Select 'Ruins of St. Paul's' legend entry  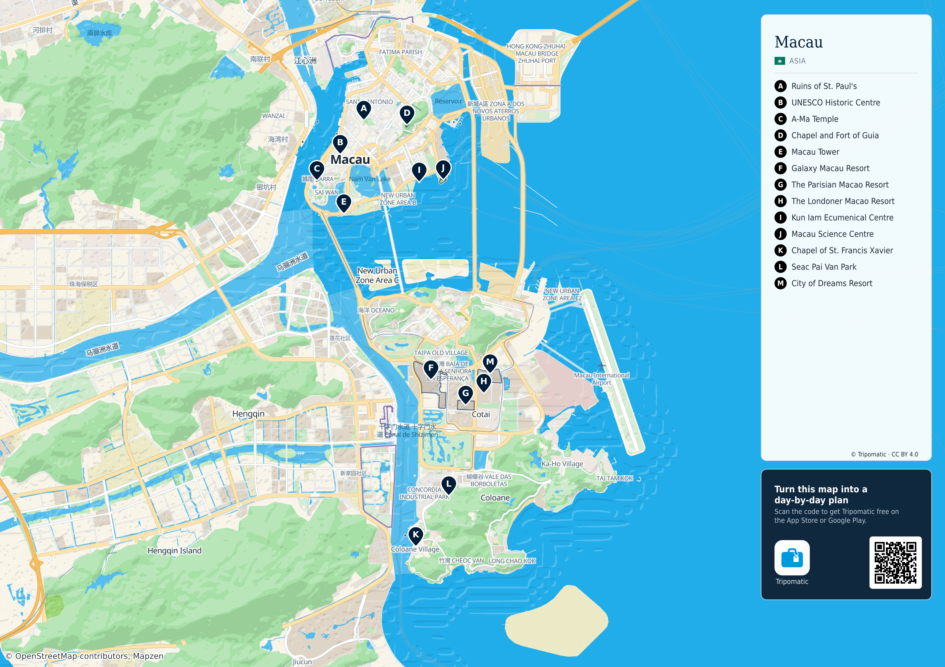tap(824, 86)
